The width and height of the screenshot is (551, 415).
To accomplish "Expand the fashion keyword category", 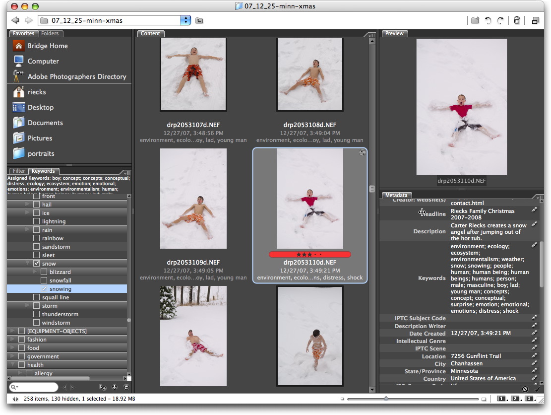I will (x=12, y=340).
